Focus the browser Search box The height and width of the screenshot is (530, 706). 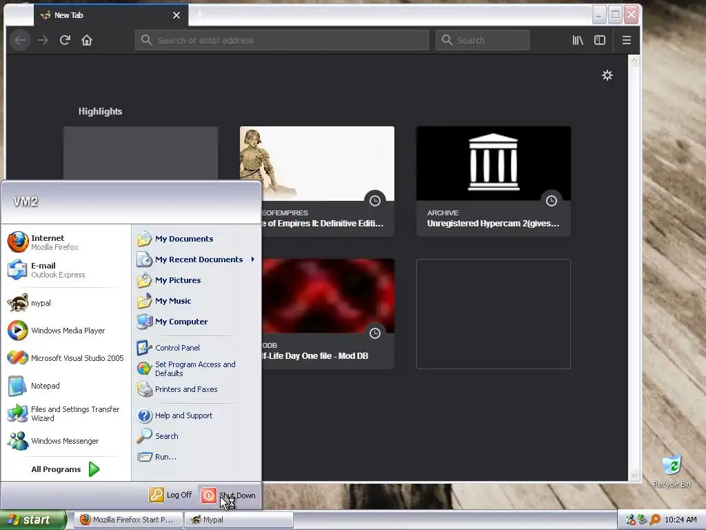point(483,40)
